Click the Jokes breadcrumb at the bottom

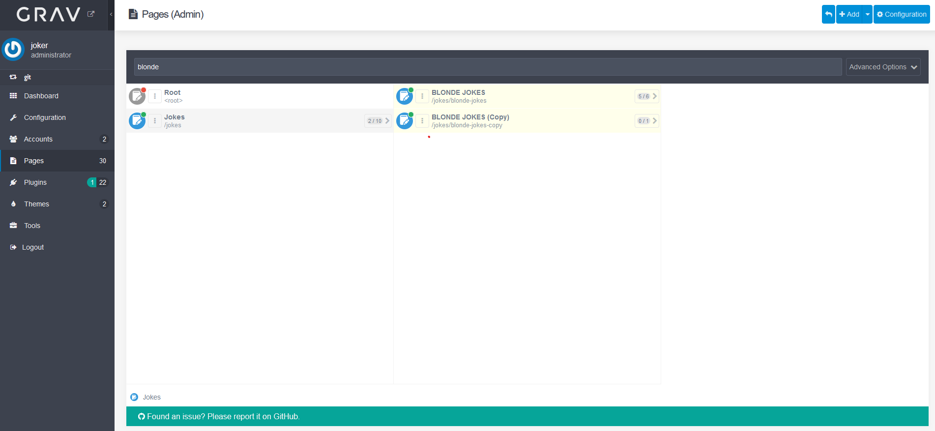(x=152, y=397)
